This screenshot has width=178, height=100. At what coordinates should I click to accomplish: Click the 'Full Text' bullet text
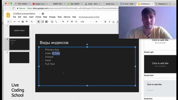pos(50,64)
